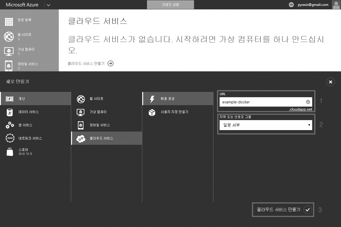Image resolution: width=341 pixels, height=227 pixels.
Task: Click the globe language icon
Action: (x=291, y=5)
